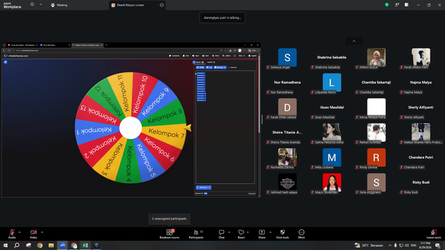445x250 pixels.
Task: Open the notification center icon
Action: click(437, 245)
